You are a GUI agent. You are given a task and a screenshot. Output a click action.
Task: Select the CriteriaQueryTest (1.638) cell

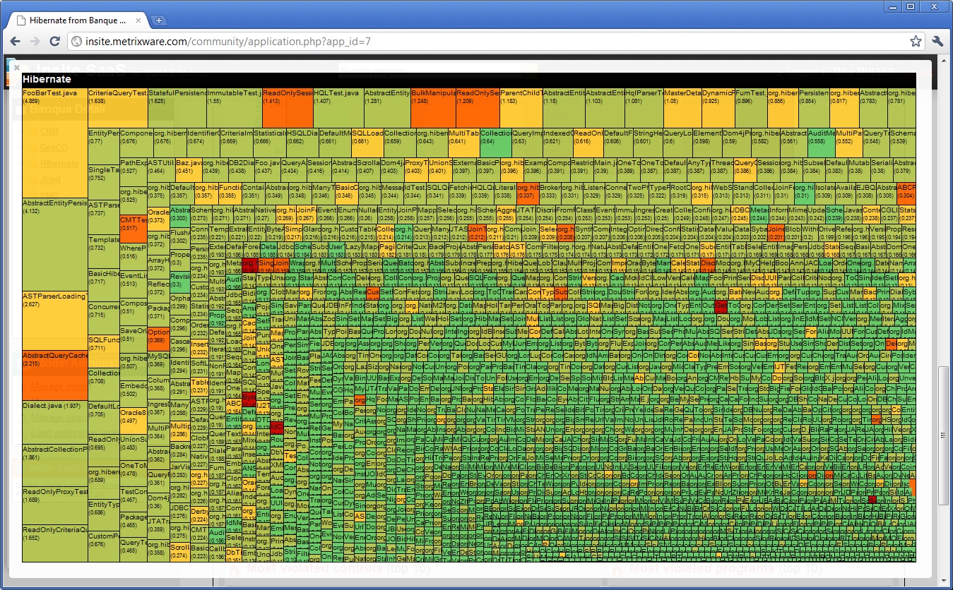point(118,108)
